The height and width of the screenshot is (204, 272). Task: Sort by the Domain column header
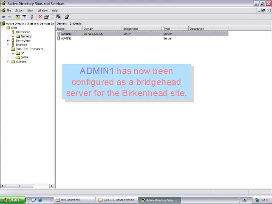pos(102,28)
